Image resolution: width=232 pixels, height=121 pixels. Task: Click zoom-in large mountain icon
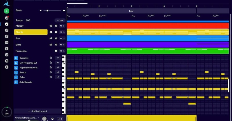click(64, 10)
